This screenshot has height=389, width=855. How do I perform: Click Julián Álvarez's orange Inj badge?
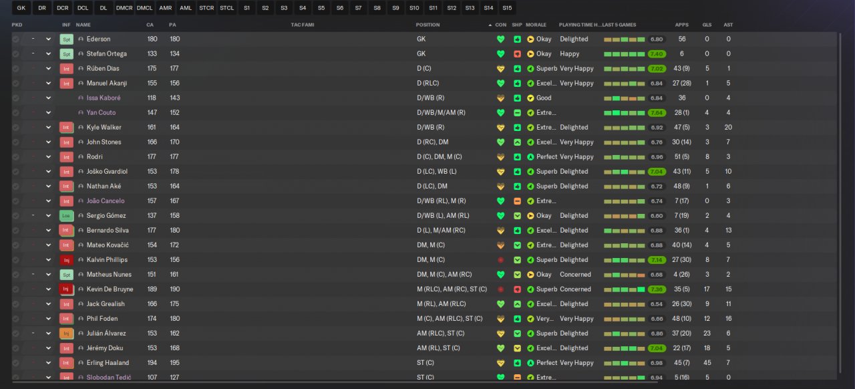[66, 333]
